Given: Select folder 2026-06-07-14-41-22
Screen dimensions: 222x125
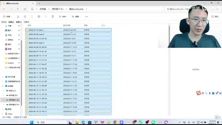Looking at the screenshot, I should coord(68,51).
